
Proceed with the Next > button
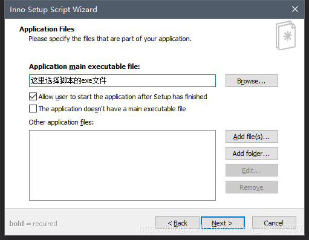223,223
